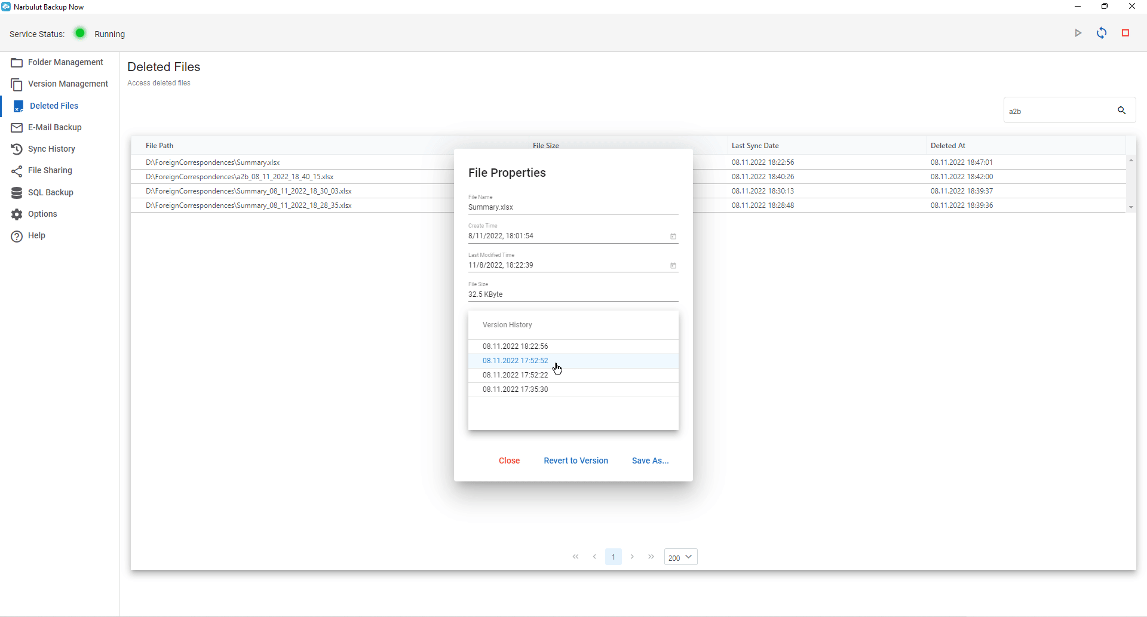The width and height of the screenshot is (1147, 617).
Task: Click table scrollbar down arrow
Action: (1131, 207)
